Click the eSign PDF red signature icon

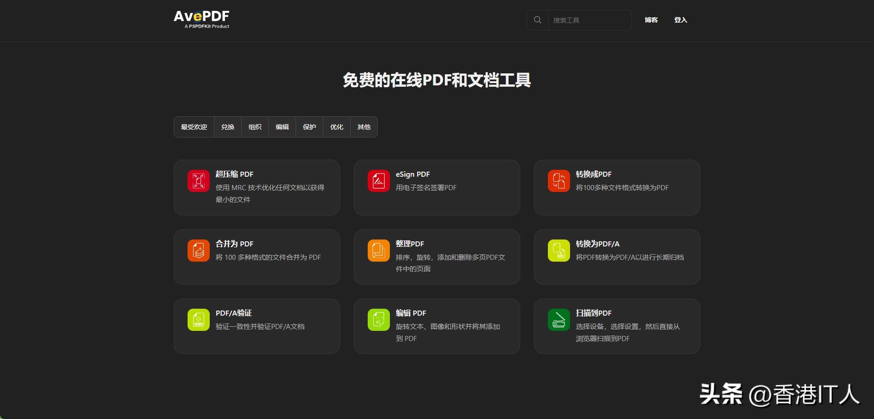(x=378, y=180)
